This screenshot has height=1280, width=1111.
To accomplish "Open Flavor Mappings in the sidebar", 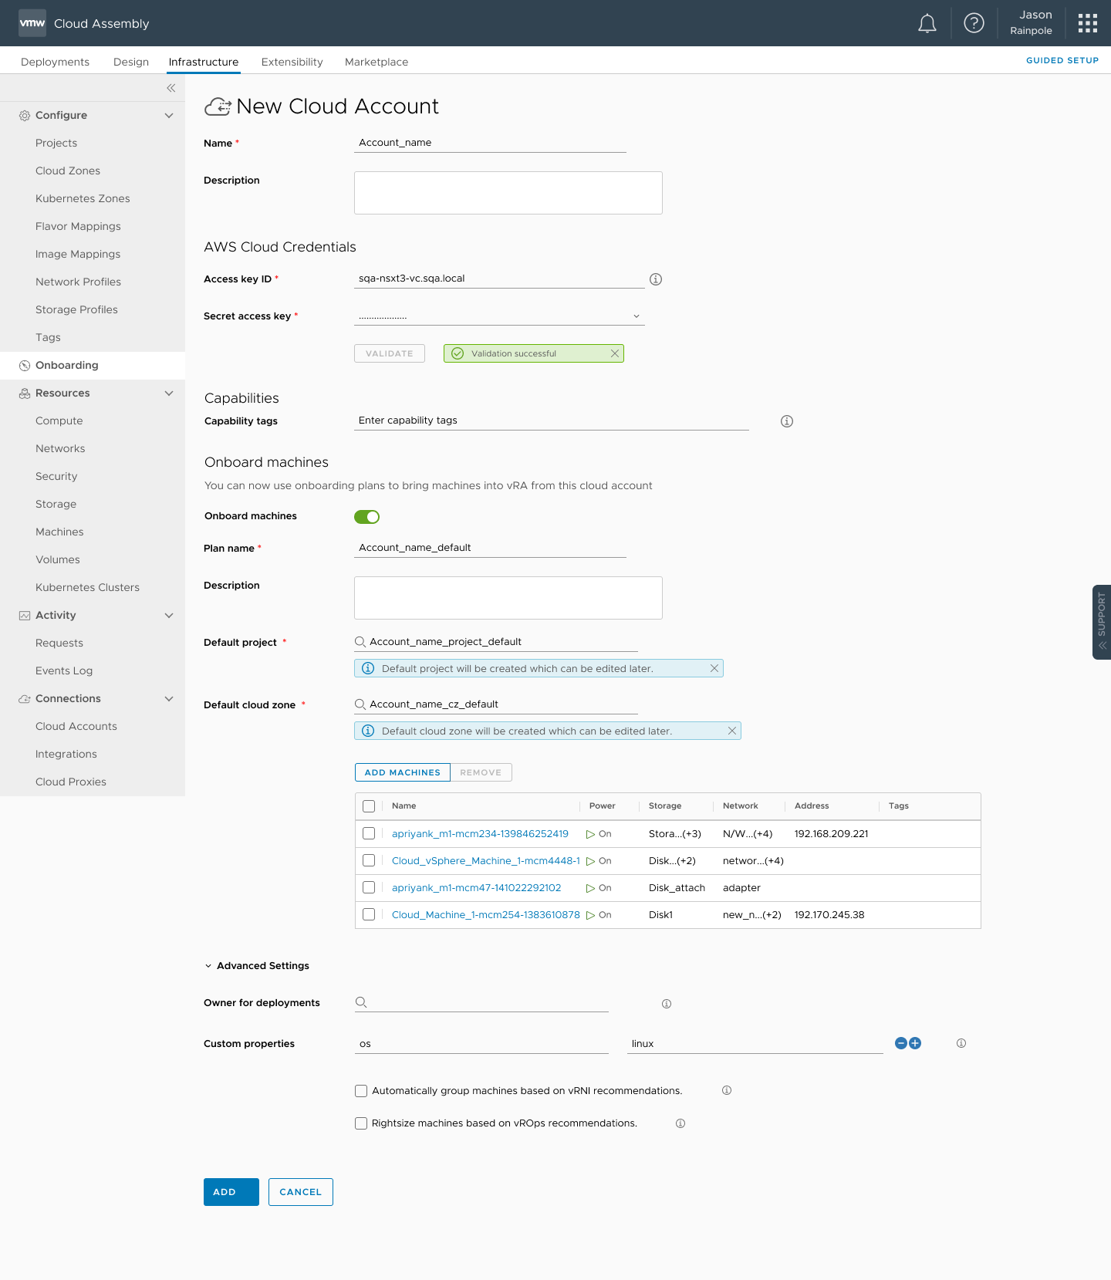I will [x=78, y=227].
